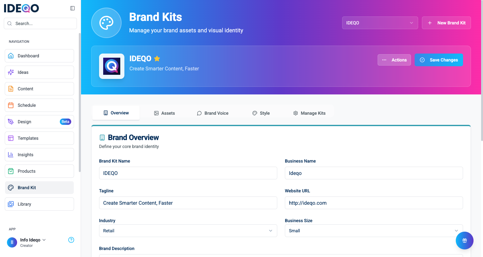Expand the IDEQO brand kit selector dropdown
Image resolution: width=483 pixels, height=257 pixels.
[379, 22]
